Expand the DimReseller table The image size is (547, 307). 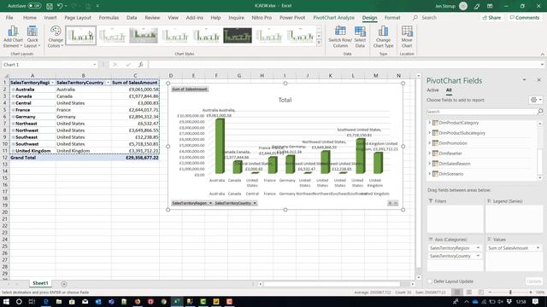click(430, 153)
